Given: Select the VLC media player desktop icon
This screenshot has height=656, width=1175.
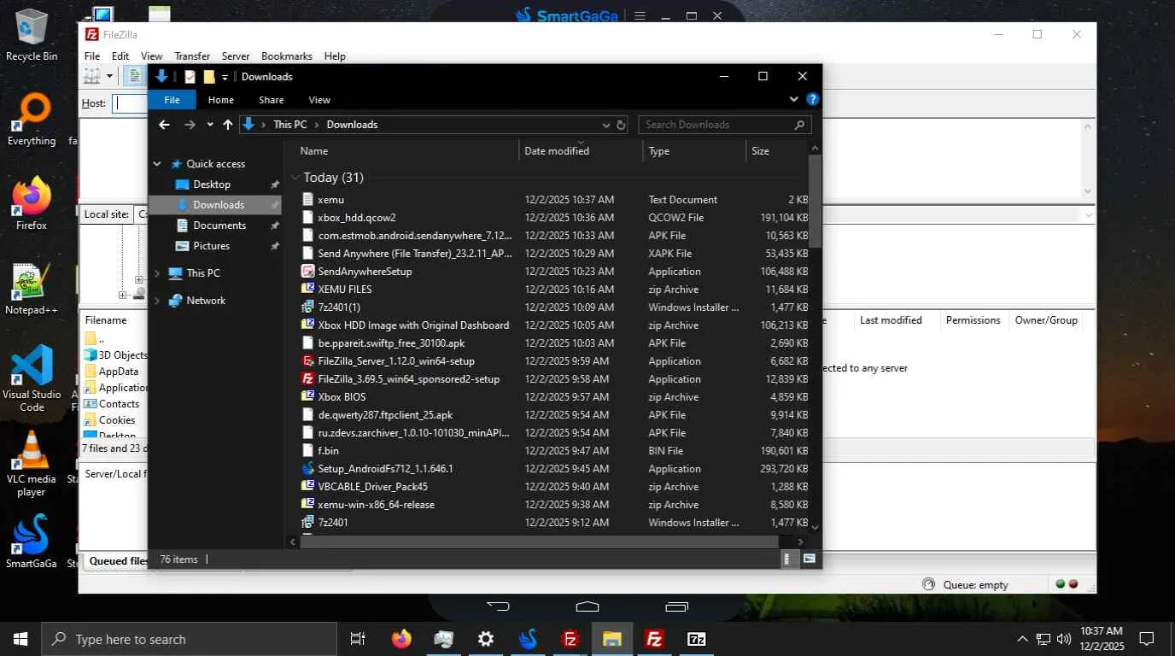Looking at the screenshot, I should pos(32,462).
